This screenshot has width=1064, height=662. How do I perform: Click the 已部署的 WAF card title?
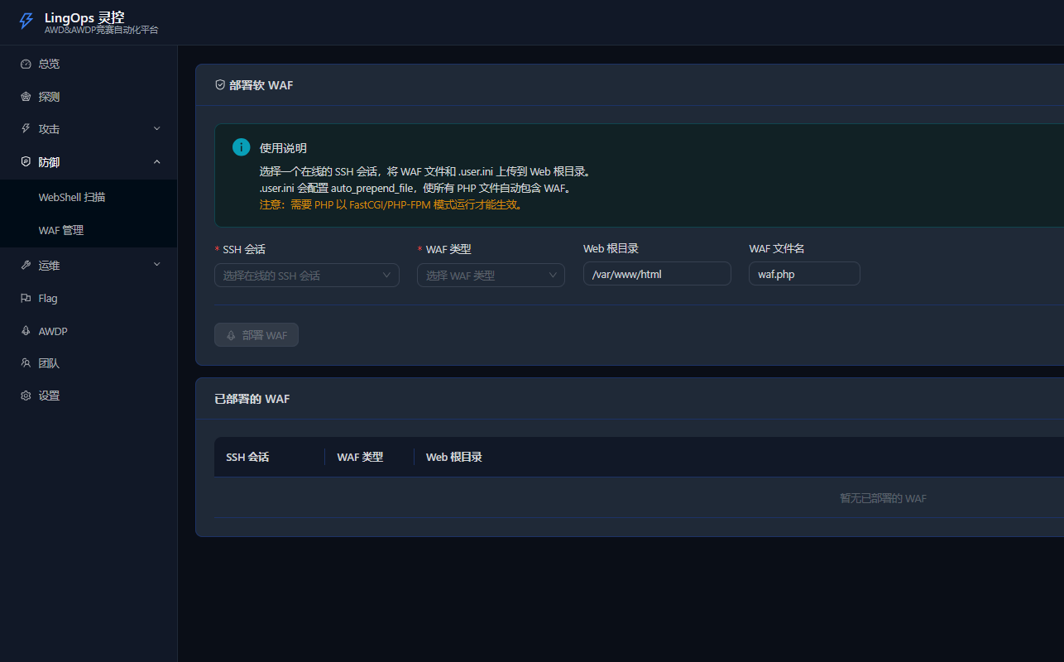point(252,399)
